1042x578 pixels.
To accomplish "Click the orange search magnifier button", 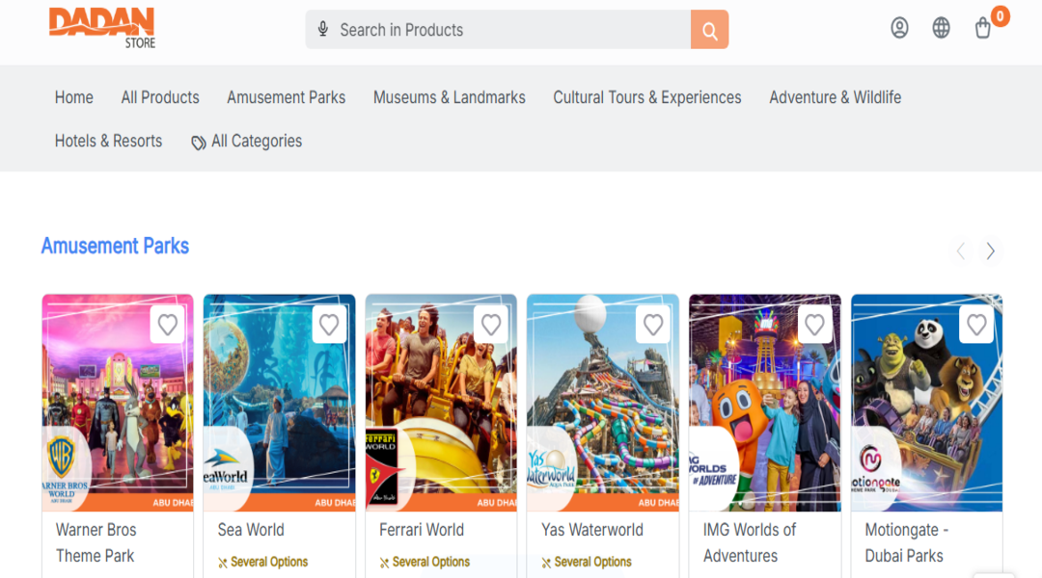I will click(709, 29).
